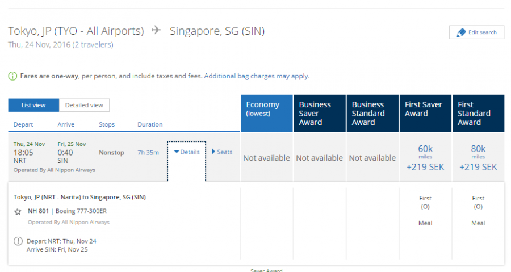Screen dimensions: 511x272
Task: Click the alert icon next to Depart NRT
Action: 18,241
